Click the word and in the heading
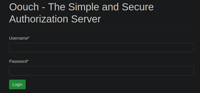Screen dimensions: 200x93 (110, 7)
